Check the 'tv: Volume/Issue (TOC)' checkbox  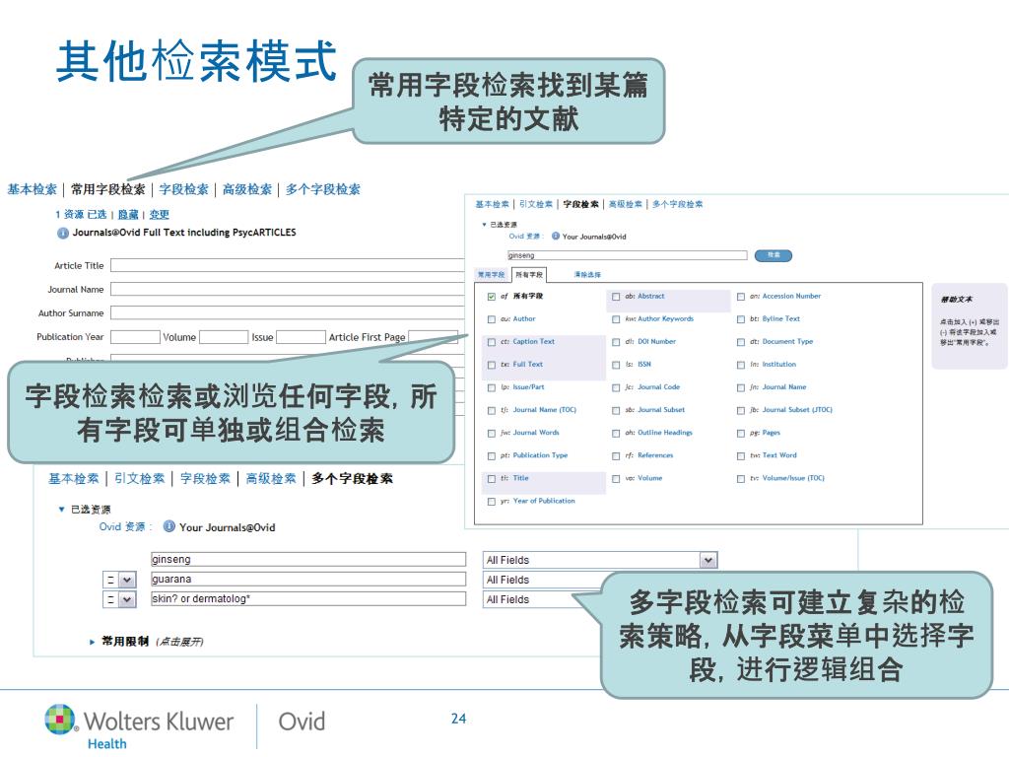click(741, 479)
